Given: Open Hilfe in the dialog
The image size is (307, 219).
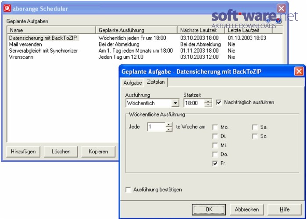Looking at the screenshot, I should point(285,209).
